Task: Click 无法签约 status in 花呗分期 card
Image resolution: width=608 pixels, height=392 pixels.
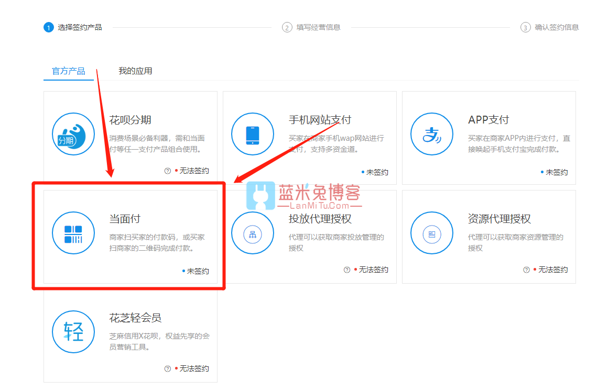Action: (194, 171)
